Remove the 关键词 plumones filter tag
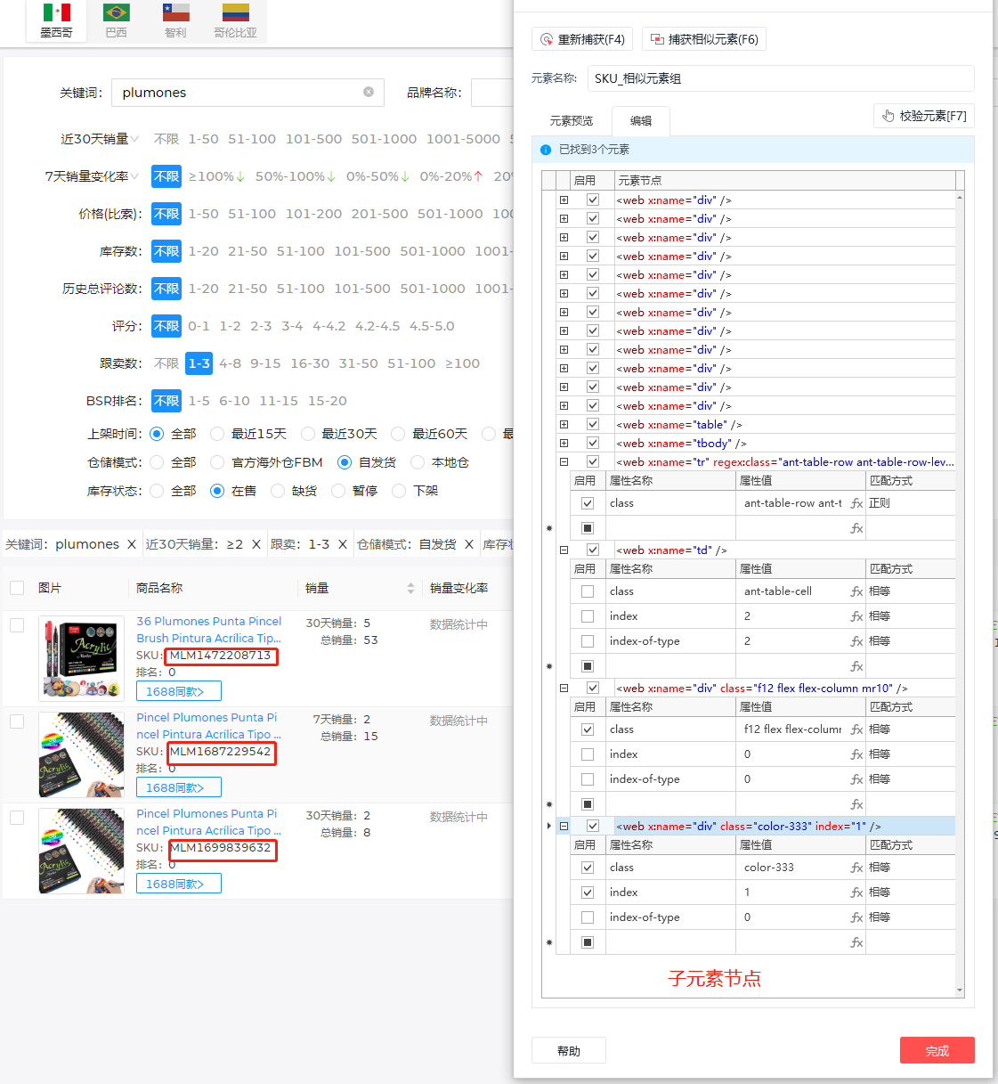Screen dimensions: 998x1084 (132, 544)
